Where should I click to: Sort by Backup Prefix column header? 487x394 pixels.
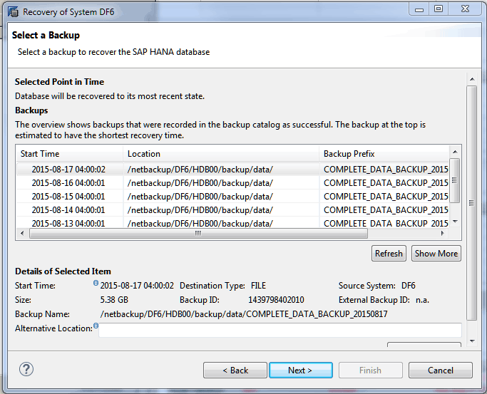click(x=384, y=154)
